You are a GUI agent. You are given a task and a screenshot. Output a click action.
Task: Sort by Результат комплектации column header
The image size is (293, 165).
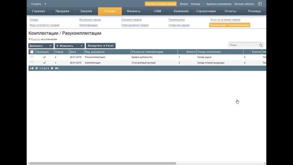[154, 52]
